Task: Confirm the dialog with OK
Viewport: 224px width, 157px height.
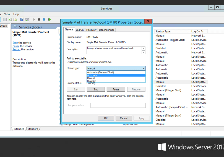Action: [106, 118]
